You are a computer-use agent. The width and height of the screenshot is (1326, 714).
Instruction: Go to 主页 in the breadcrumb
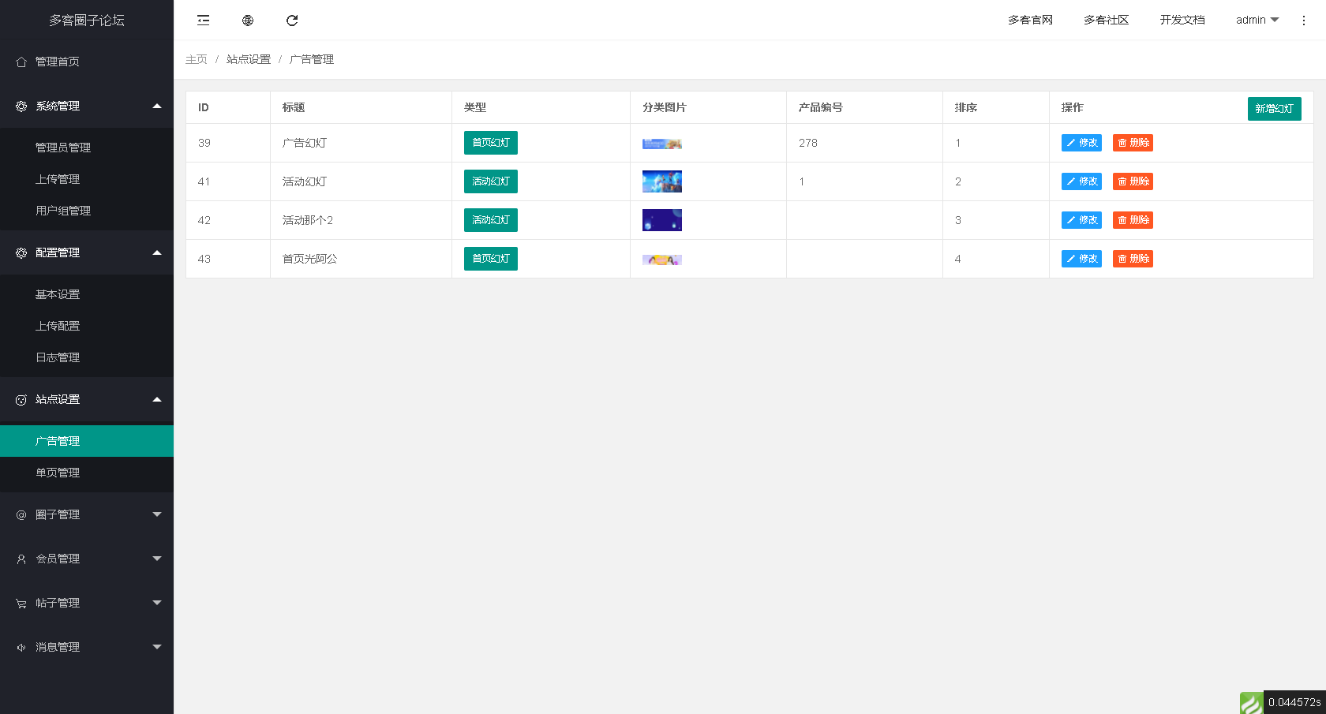click(197, 59)
